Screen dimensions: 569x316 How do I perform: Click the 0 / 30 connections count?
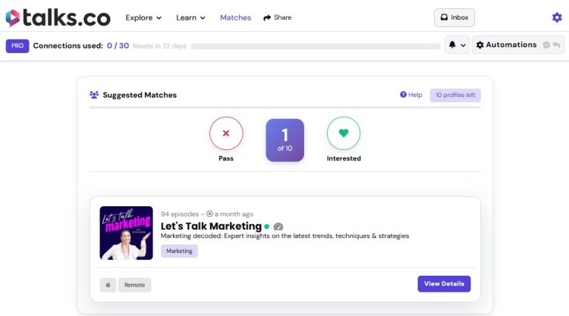[x=118, y=45]
